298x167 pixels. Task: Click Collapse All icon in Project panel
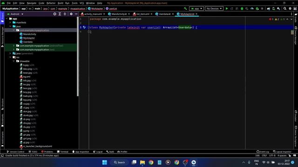(x=65, y=14)
